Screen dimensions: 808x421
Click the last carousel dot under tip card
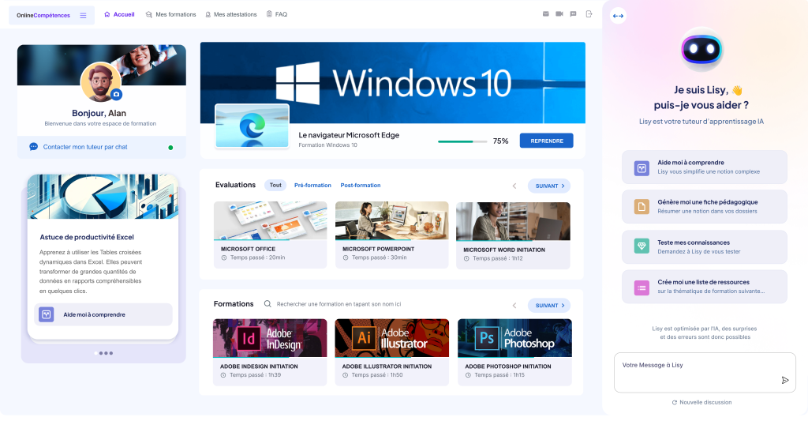point(111,353)
